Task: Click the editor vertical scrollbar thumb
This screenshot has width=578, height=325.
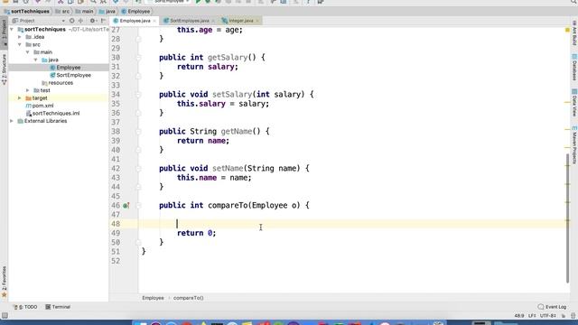Action: coord(568,218)
